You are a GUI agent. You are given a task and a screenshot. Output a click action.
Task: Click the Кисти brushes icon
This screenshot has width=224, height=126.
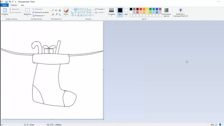66,10
